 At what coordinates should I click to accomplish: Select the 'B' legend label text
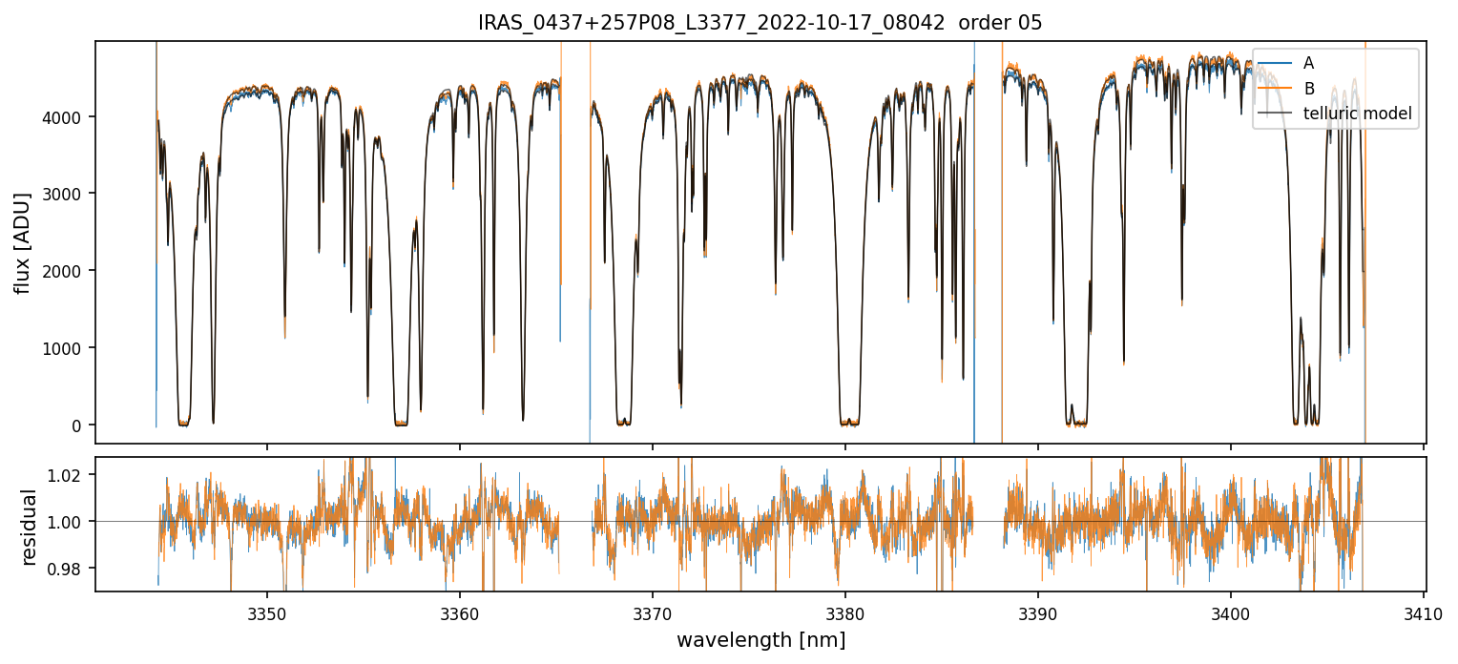tap(1308, 89)
